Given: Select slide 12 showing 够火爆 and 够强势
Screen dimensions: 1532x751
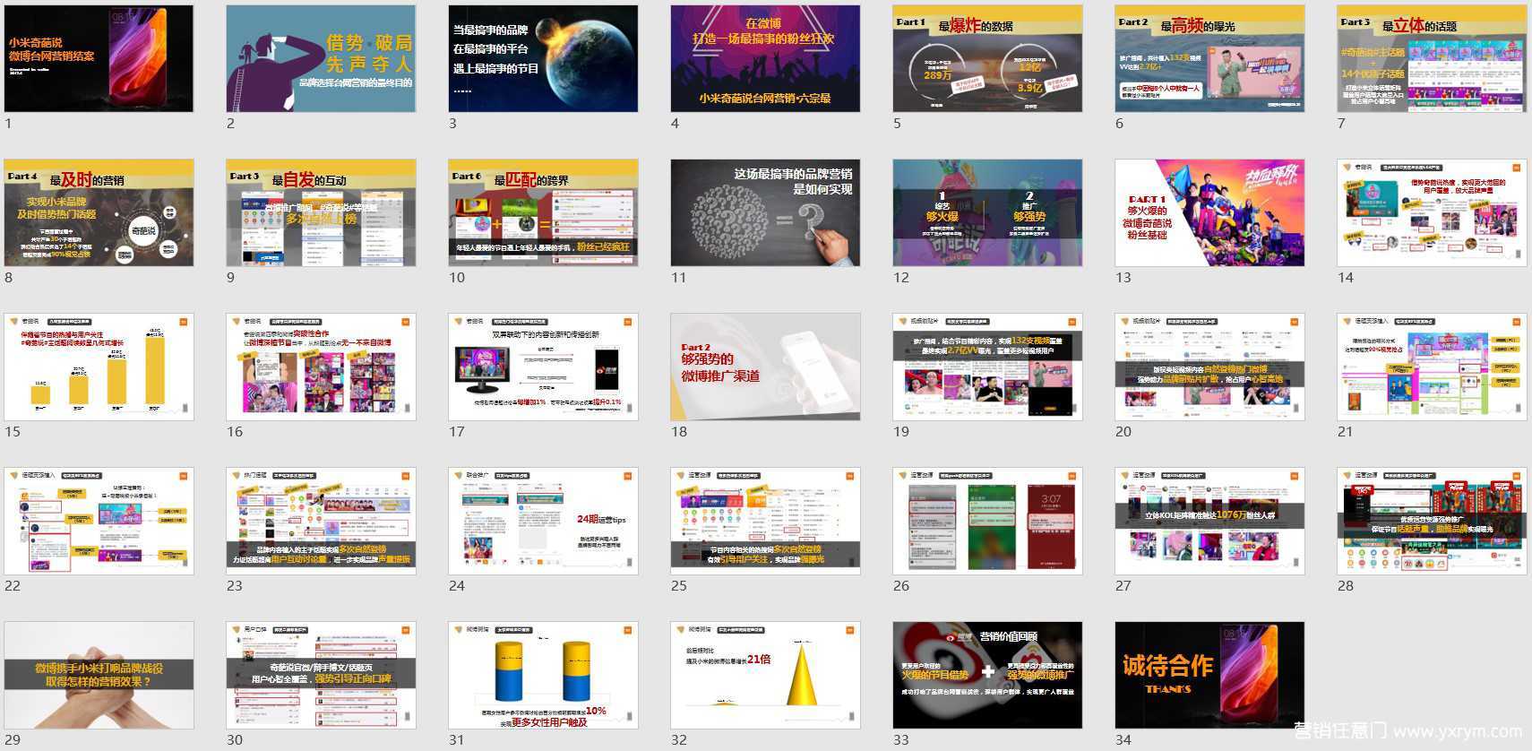Looking at the screenshot, I should point(987,212).
